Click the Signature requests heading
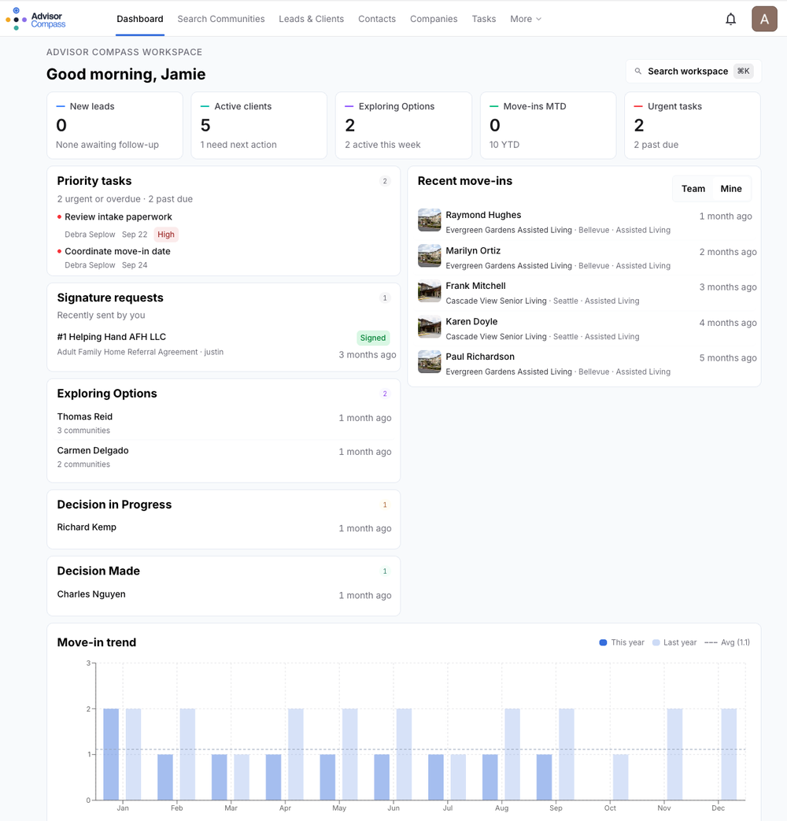This screenshot has width=787, height=821. pyautogui.click(x=110, y=298)
